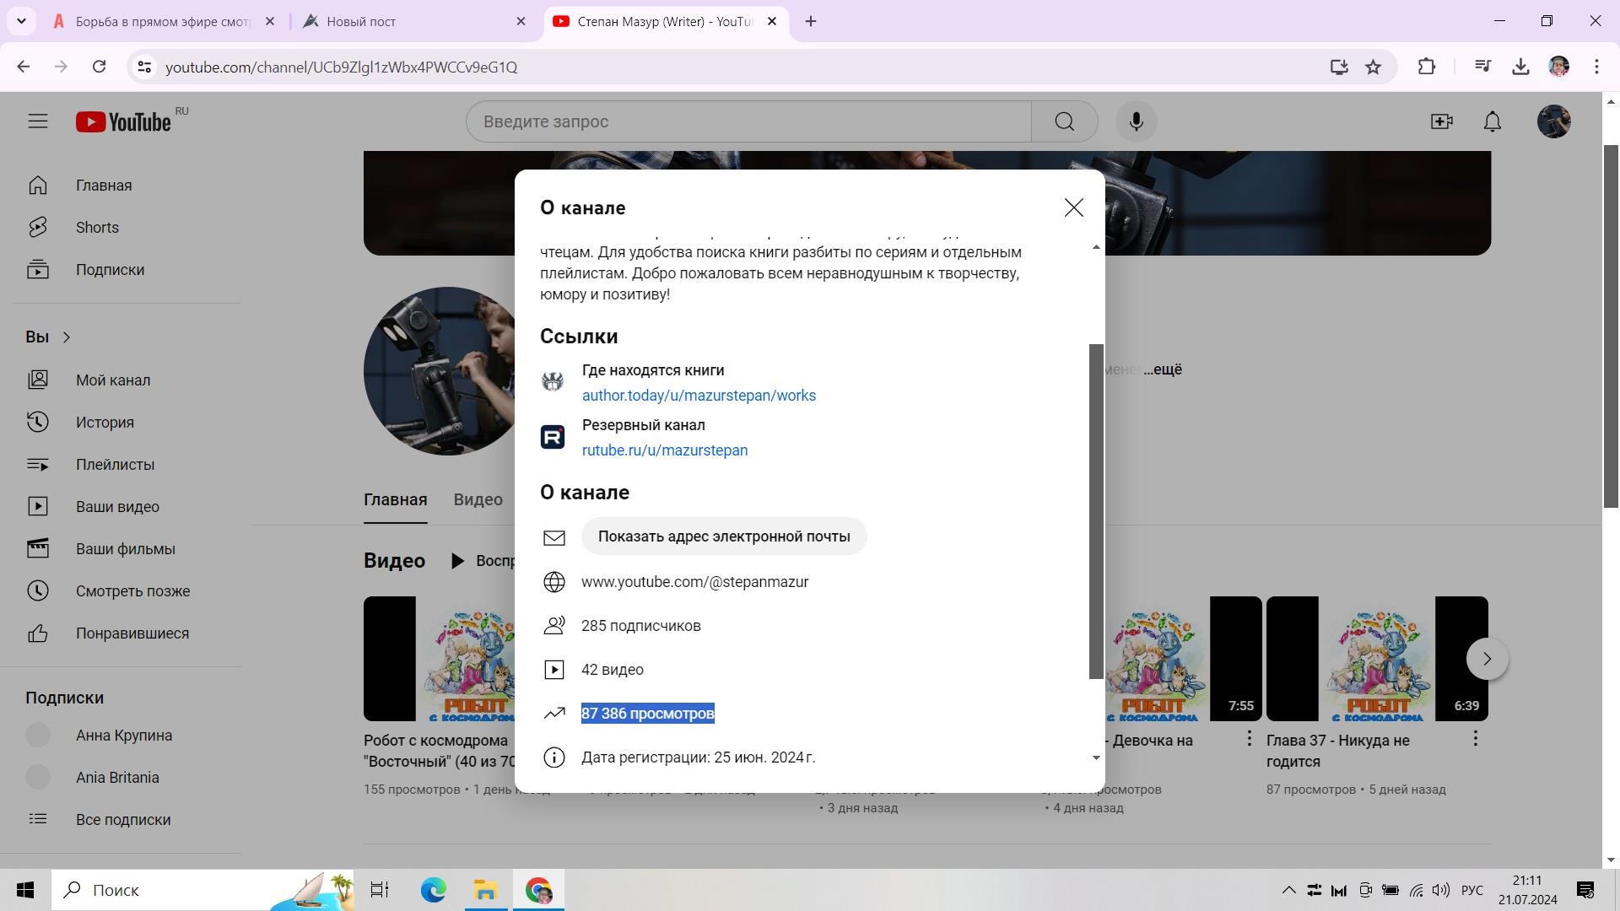
Task: Expand channel description via '...ещё'
Action: click(x=1163, y=369)
